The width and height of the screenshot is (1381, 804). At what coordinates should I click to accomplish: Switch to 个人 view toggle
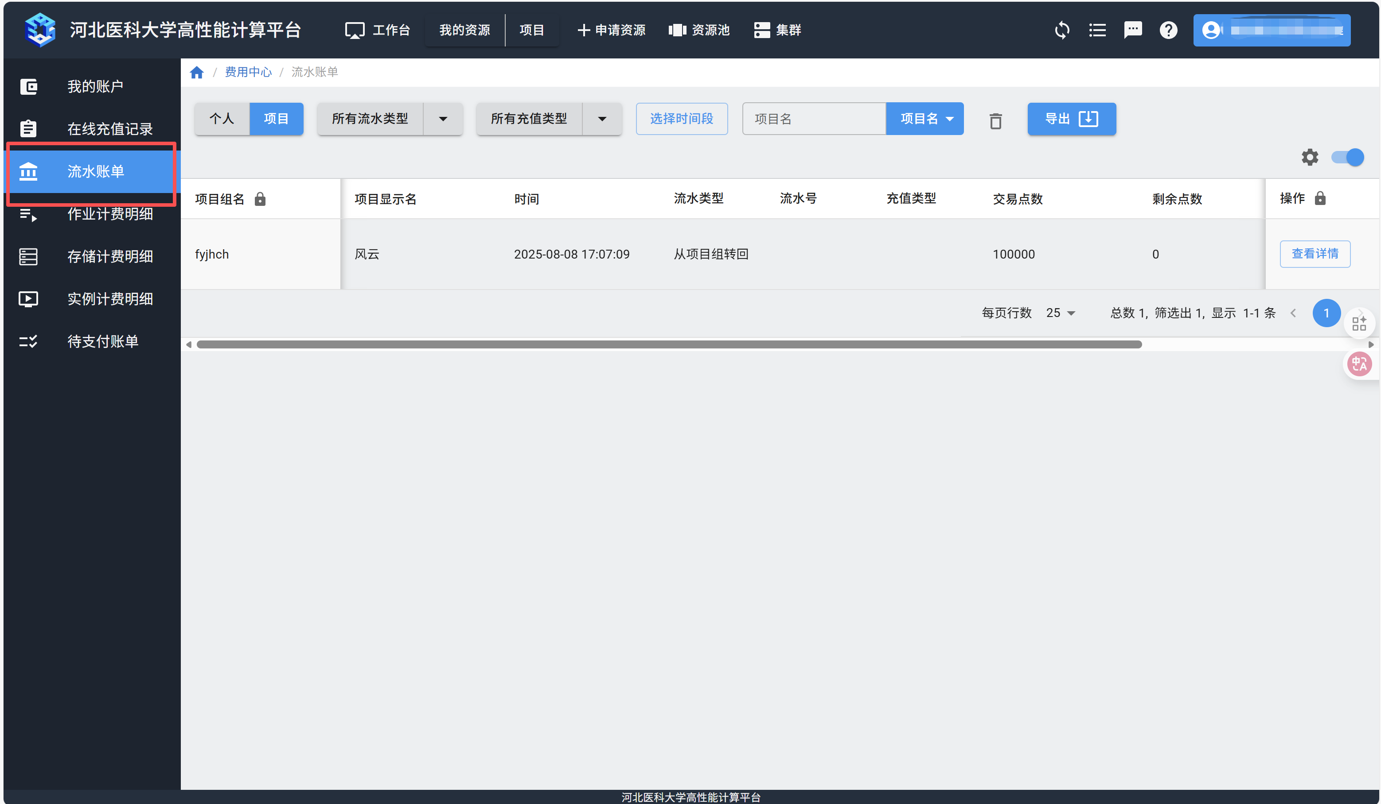222,119
